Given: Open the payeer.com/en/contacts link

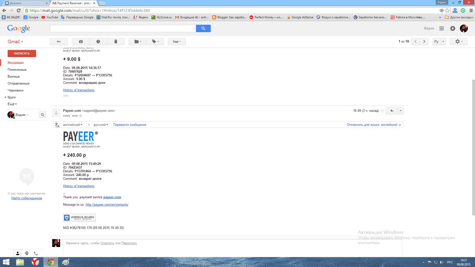Looking at the screenshot, I should [x=107, y=205].
